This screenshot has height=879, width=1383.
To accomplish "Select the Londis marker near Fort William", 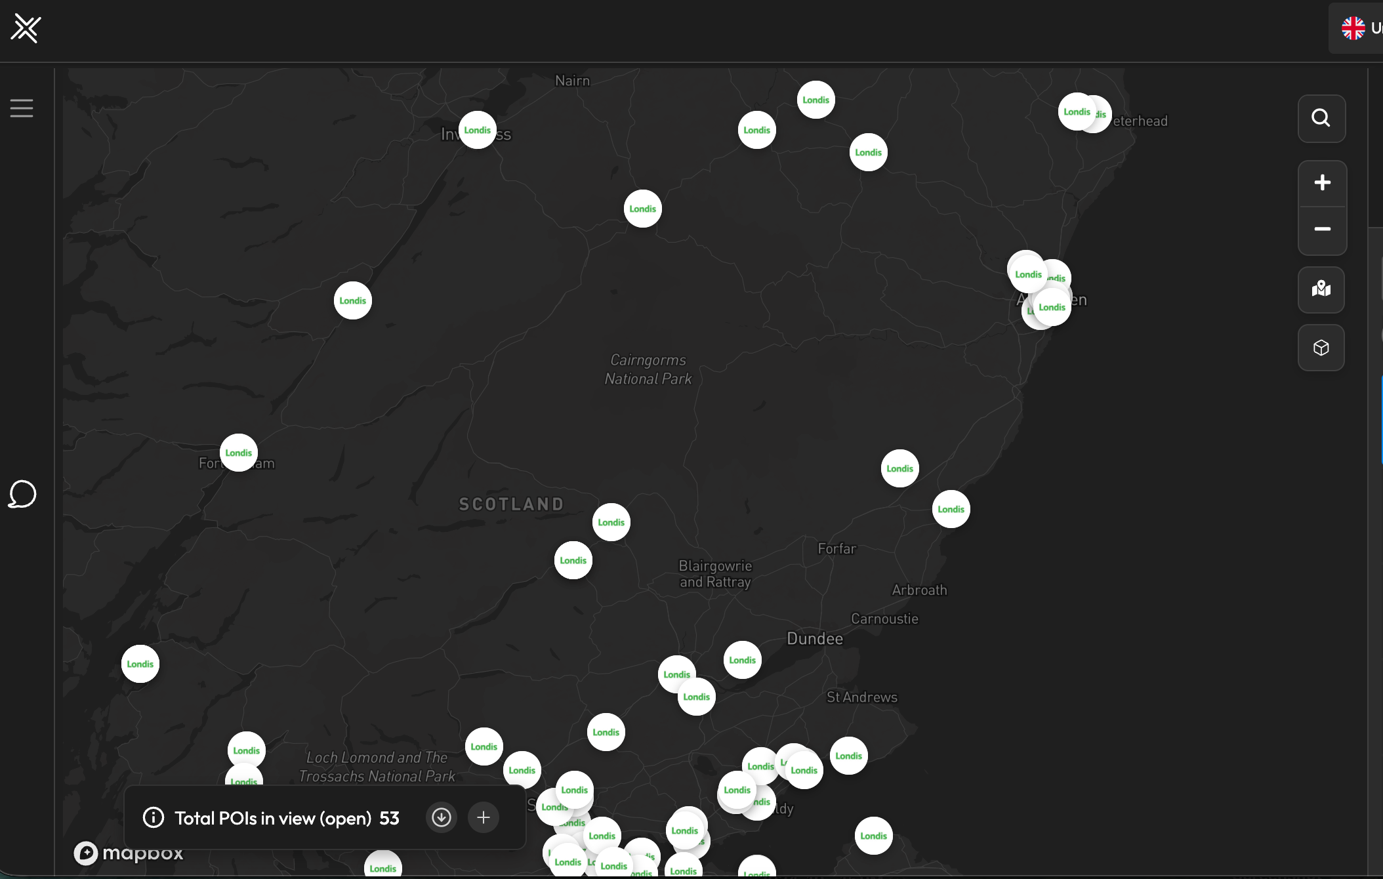I will 238,453.
